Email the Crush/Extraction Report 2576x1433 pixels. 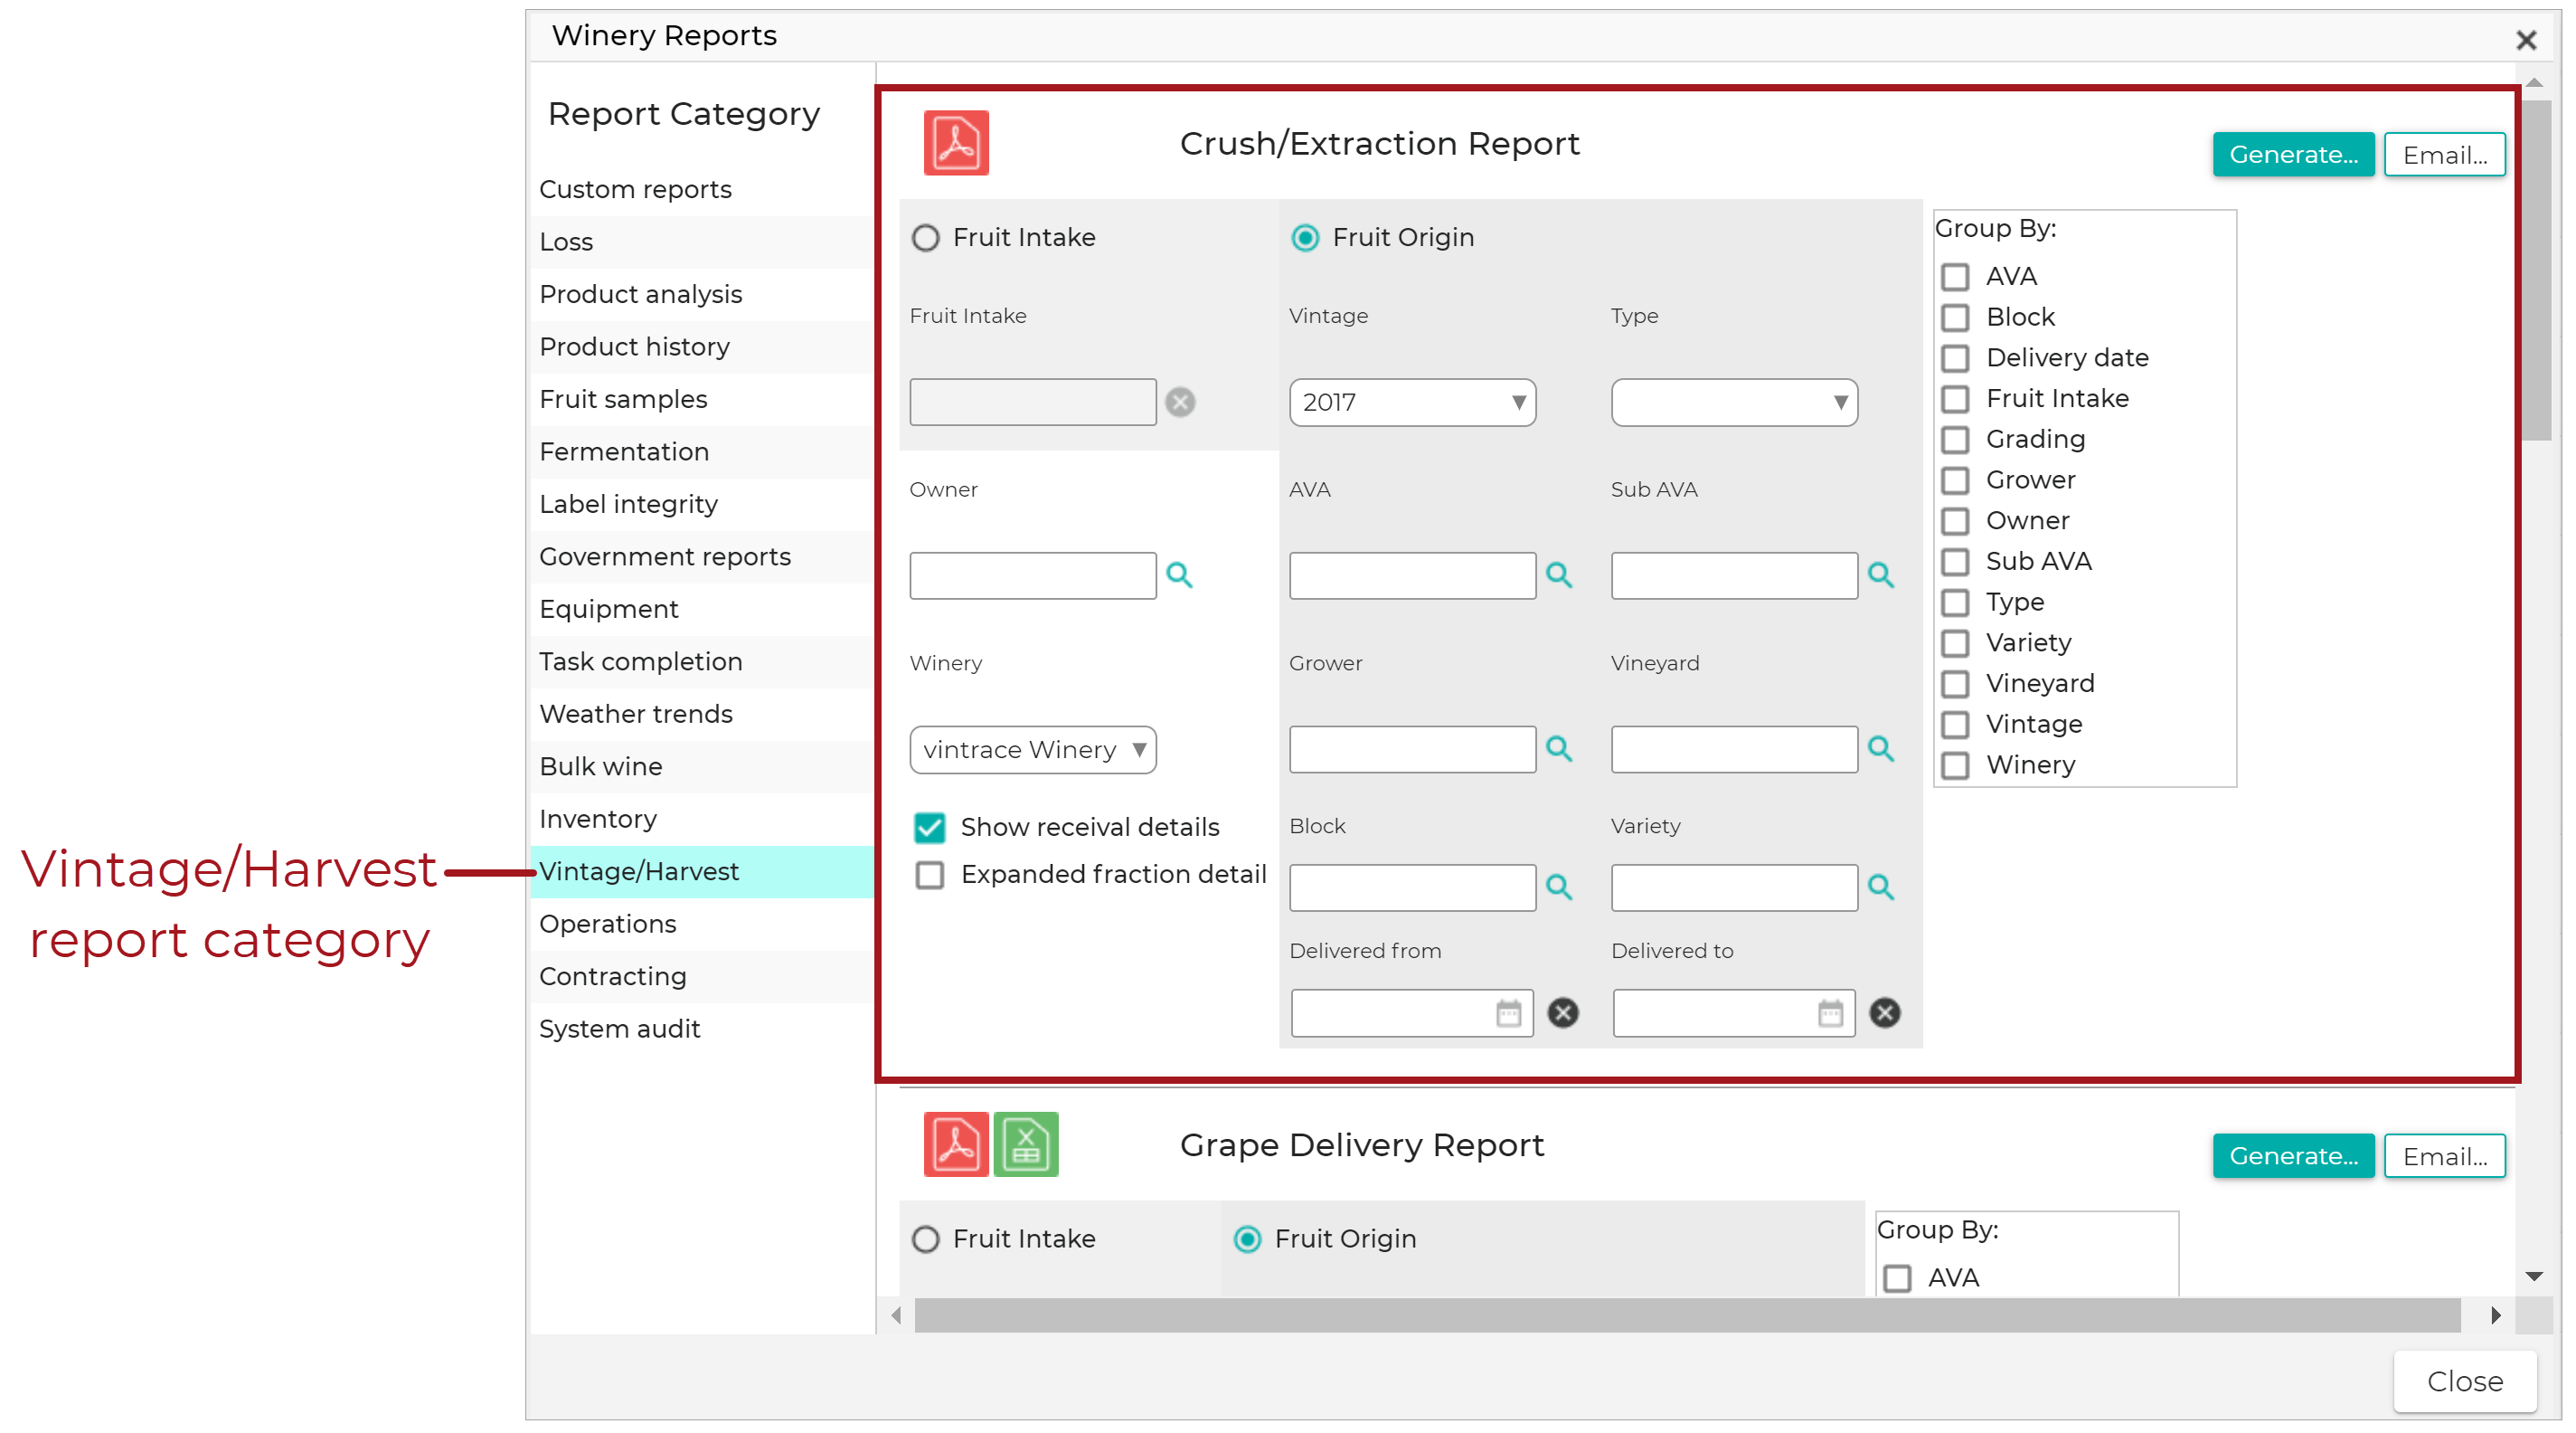pos(2444,155)
